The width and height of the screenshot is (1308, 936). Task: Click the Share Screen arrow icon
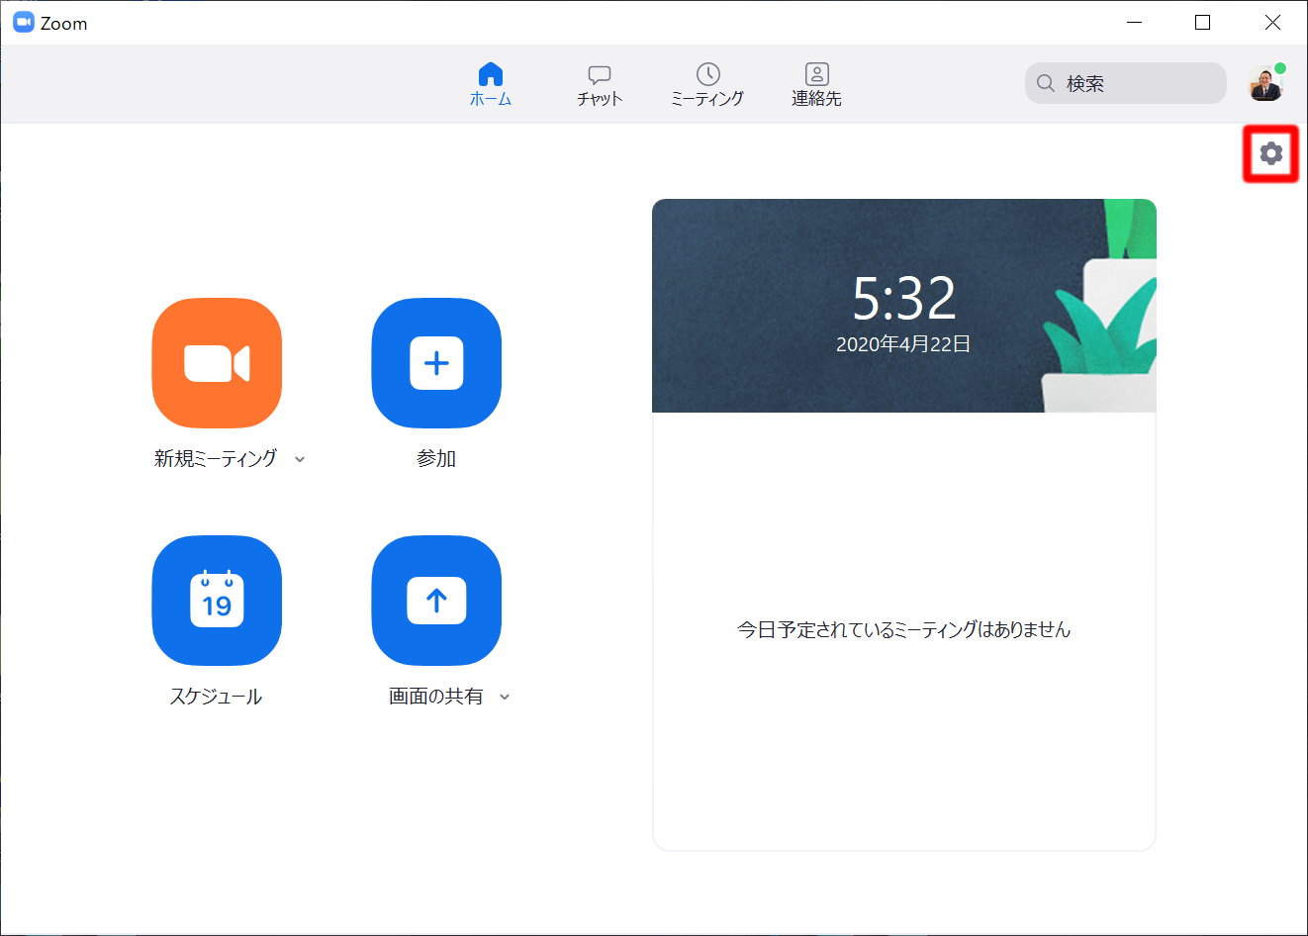436,601
